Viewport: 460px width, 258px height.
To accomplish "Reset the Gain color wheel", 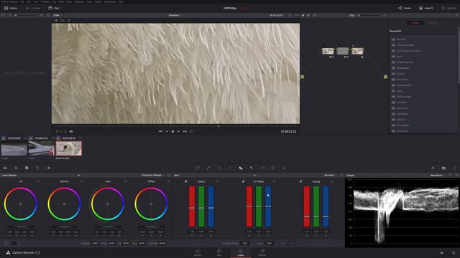I will click(x=125, y=181).
